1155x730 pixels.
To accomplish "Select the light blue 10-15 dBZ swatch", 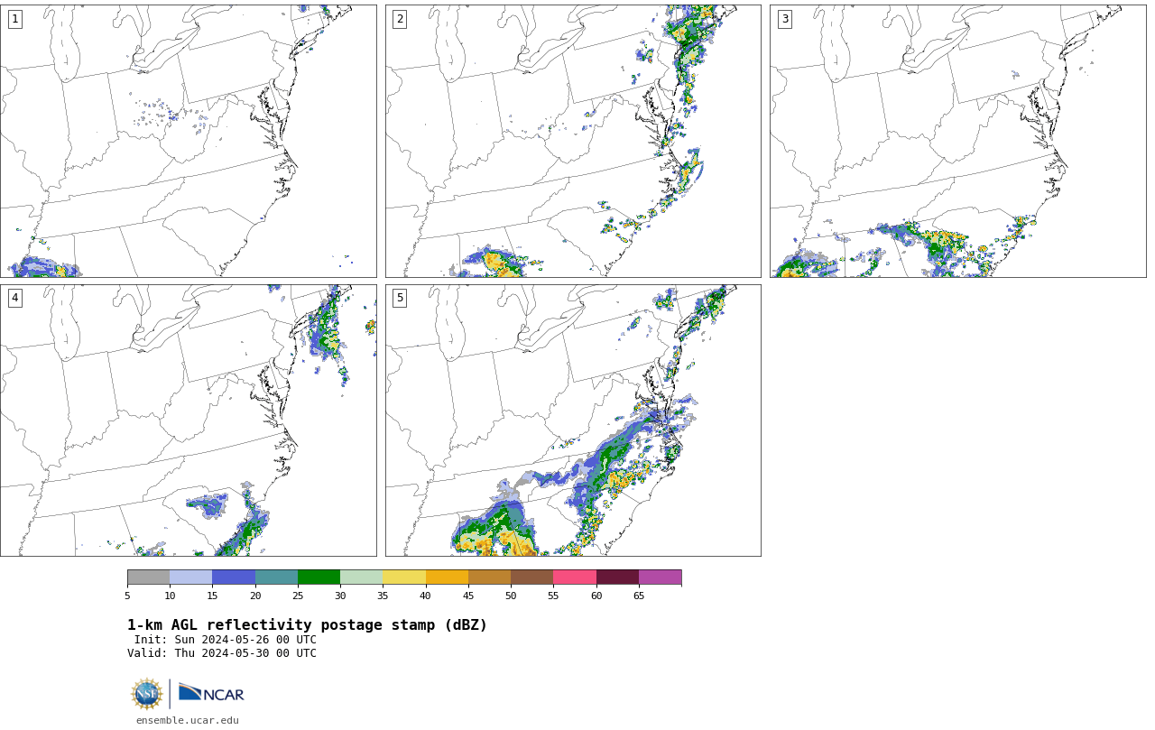I will point(190,578).
